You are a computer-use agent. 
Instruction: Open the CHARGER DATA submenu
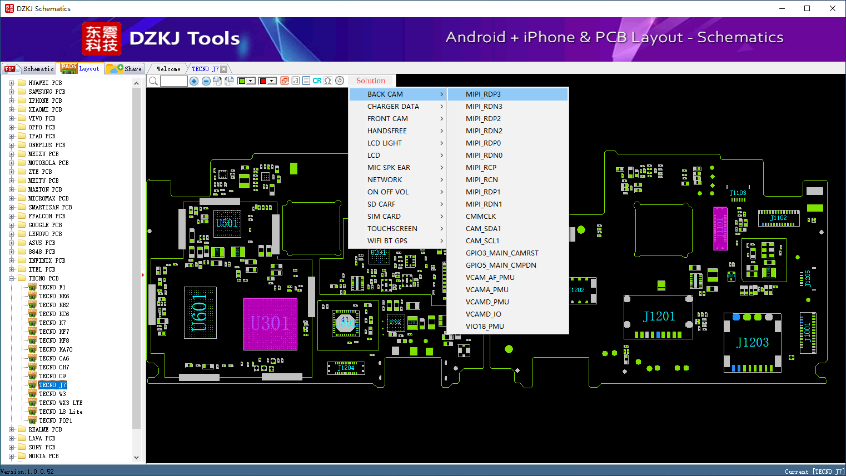pos(397,107)
